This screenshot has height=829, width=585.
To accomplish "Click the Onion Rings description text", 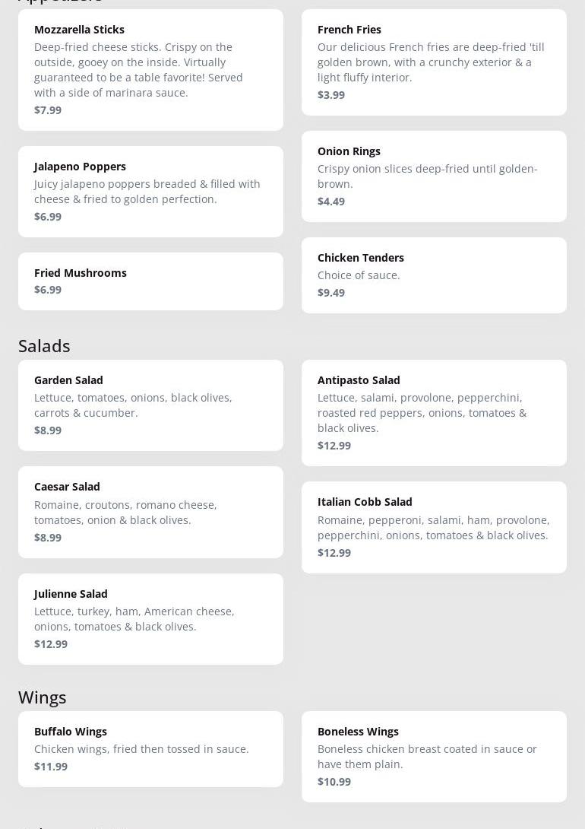I will coord(427,176).
